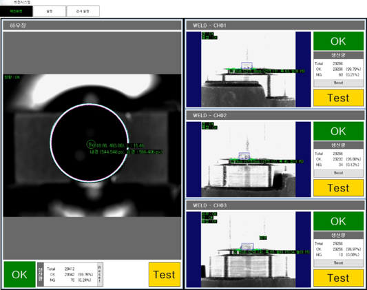Click the housing circle inspection image
Screen dimensions: 367x290
92,145
